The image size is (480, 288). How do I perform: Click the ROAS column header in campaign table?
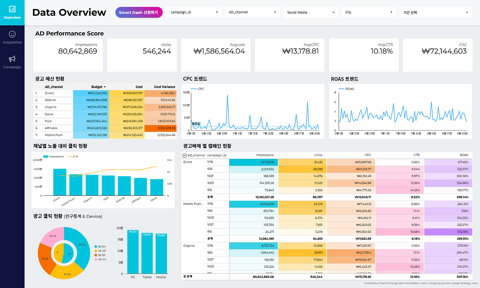(463, 155)
